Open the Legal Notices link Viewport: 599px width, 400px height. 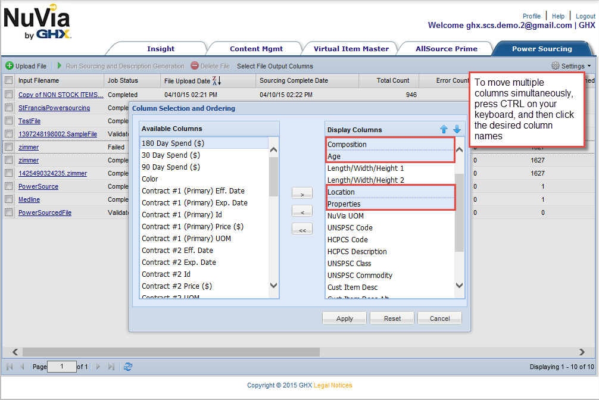(333, 385)
